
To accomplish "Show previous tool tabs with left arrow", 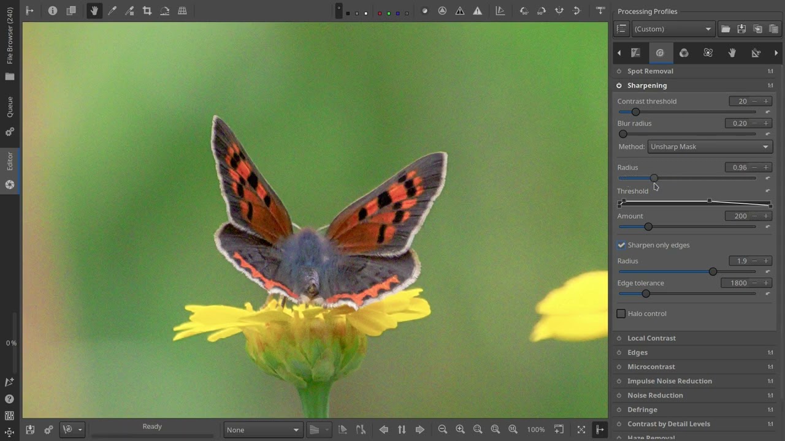I will 619,53.
